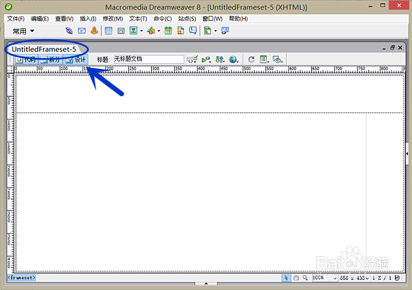
Task: Open the 常用 insert category dropdown
Action: [24, 31]
